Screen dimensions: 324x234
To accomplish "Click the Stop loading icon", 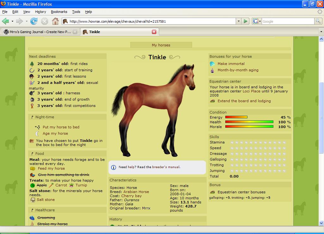I will 44,21.
